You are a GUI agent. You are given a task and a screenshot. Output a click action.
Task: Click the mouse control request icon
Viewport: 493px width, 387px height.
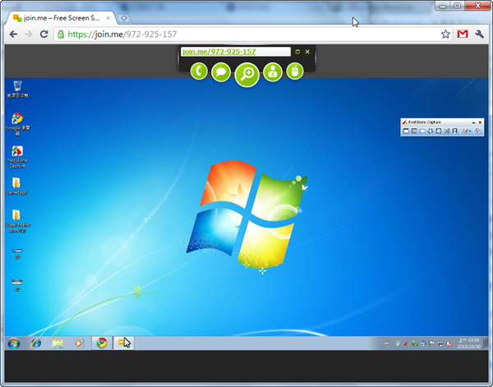click(294, 71)
